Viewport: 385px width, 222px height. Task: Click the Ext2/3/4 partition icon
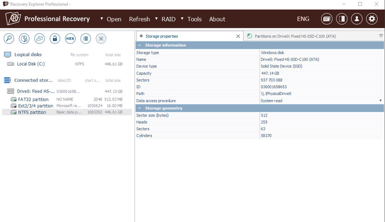(13, 106)
